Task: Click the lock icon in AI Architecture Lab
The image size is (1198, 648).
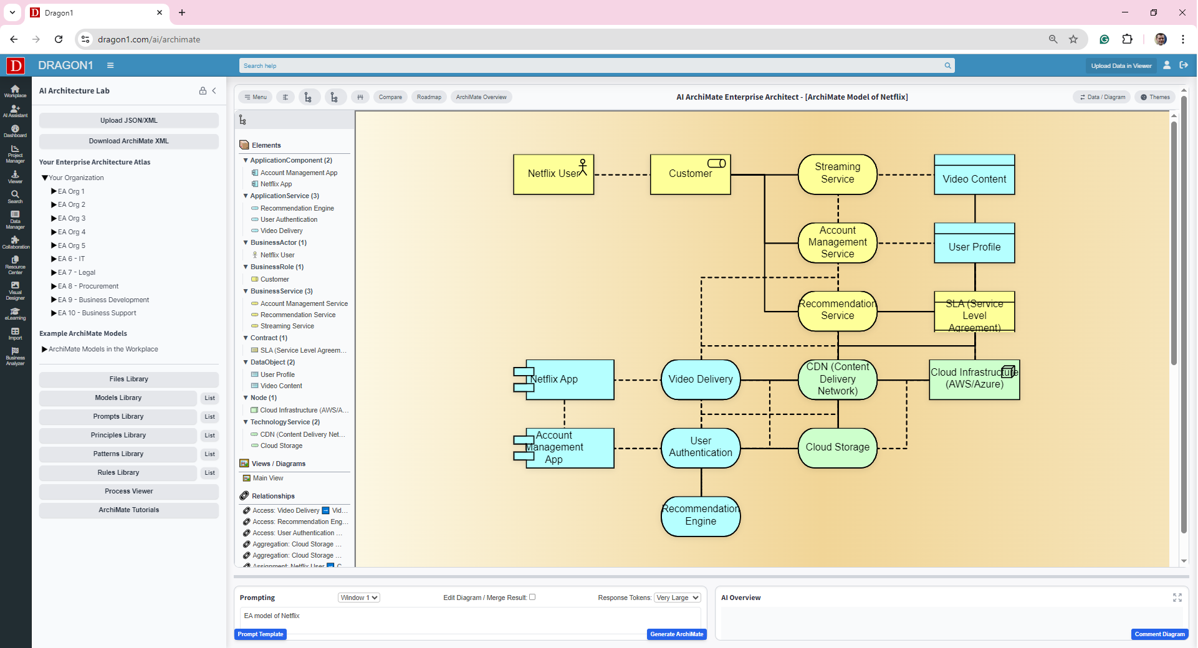Action: click(203, 91)
